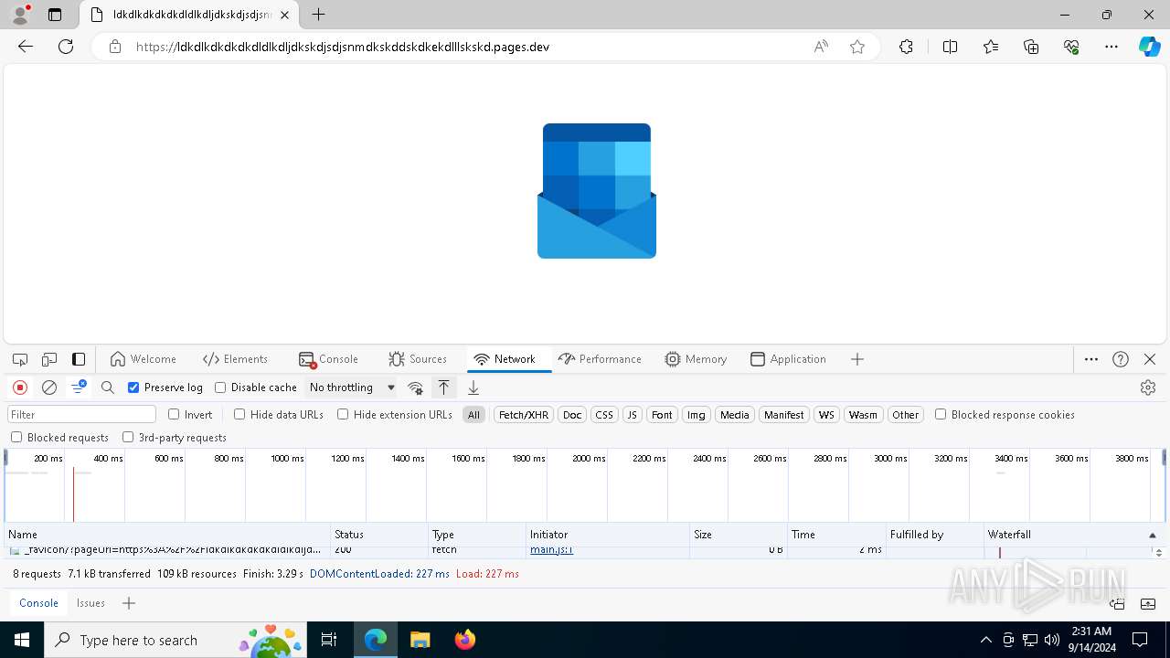Open the No throttling dropdown

[x=352, y=387]
